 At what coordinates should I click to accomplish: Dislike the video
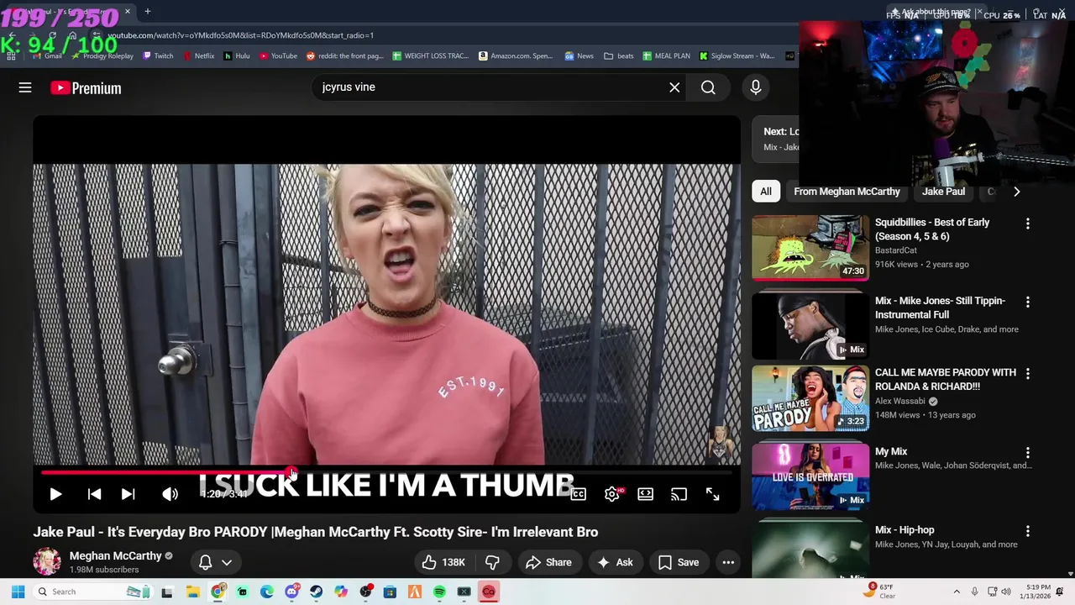pyautogui.click(x=492, y=562)
